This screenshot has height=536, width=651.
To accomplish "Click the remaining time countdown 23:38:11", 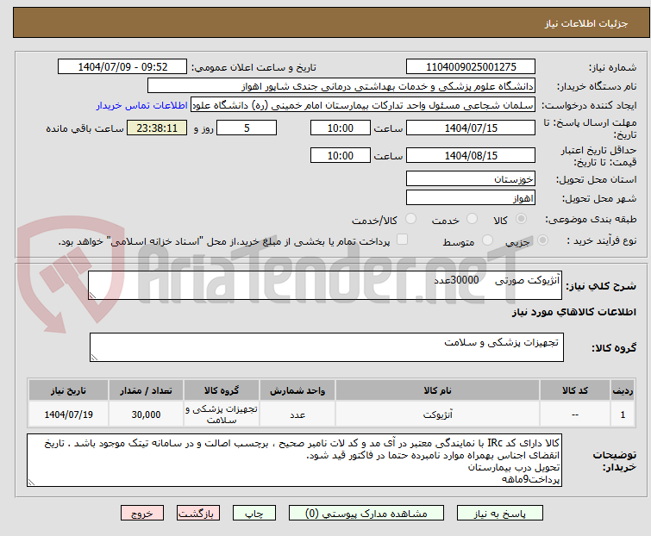I will click(157, 128).
